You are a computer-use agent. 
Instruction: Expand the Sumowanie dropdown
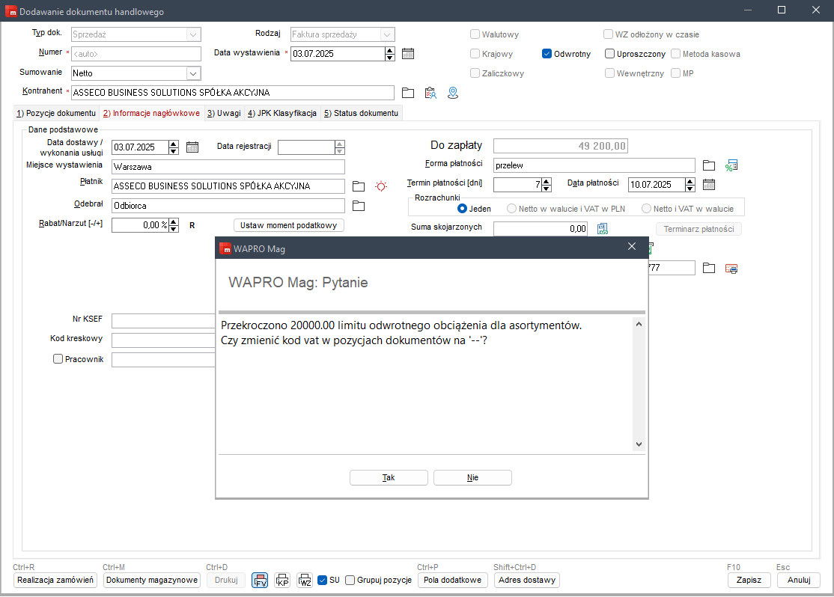(193, 73)
